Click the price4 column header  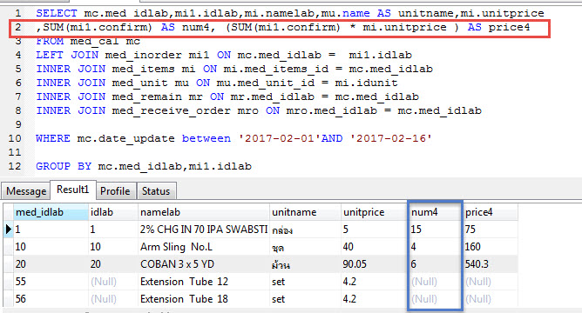click(490, 212)
